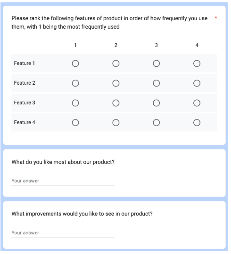231x254 pixels.
Task: Rank Feature 1 as 1
Action: click(x=76, y=64)
